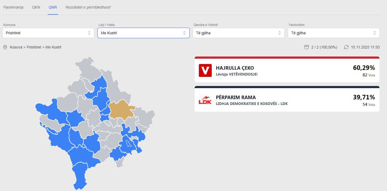
Task: Click the refresh icon beside the timestamp
Action: [x=346, y=47]
